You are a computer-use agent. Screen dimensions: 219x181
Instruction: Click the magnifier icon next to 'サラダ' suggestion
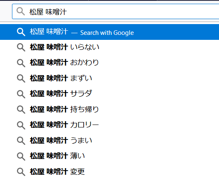21,94
